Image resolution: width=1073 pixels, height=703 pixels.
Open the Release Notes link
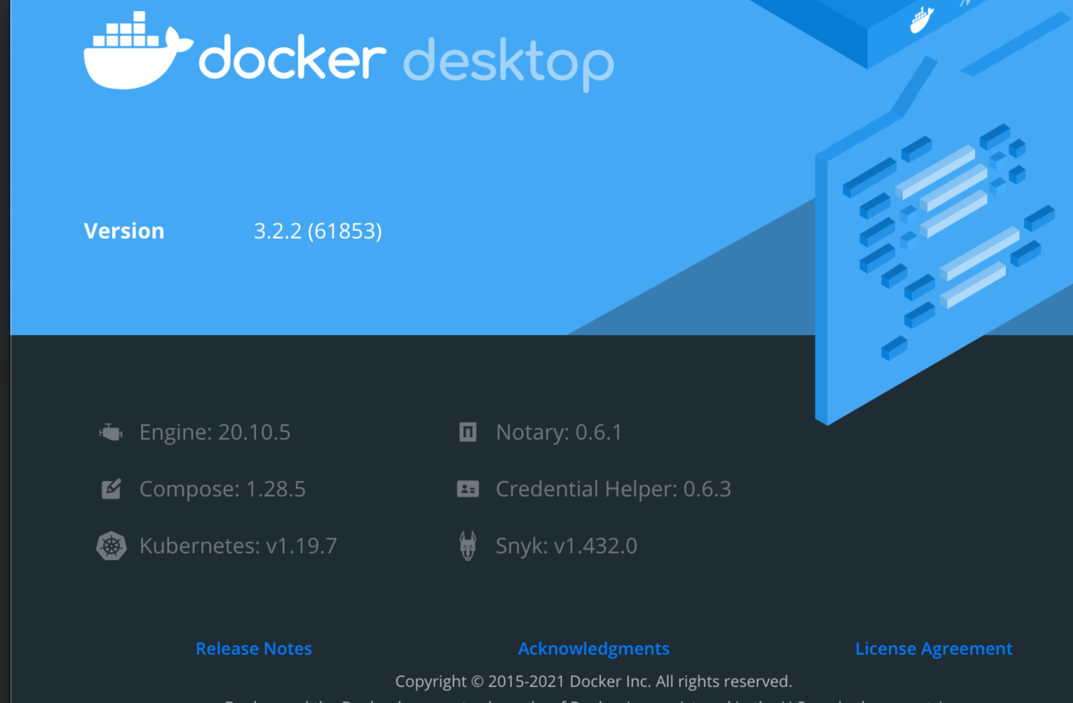tap(253, 648)
